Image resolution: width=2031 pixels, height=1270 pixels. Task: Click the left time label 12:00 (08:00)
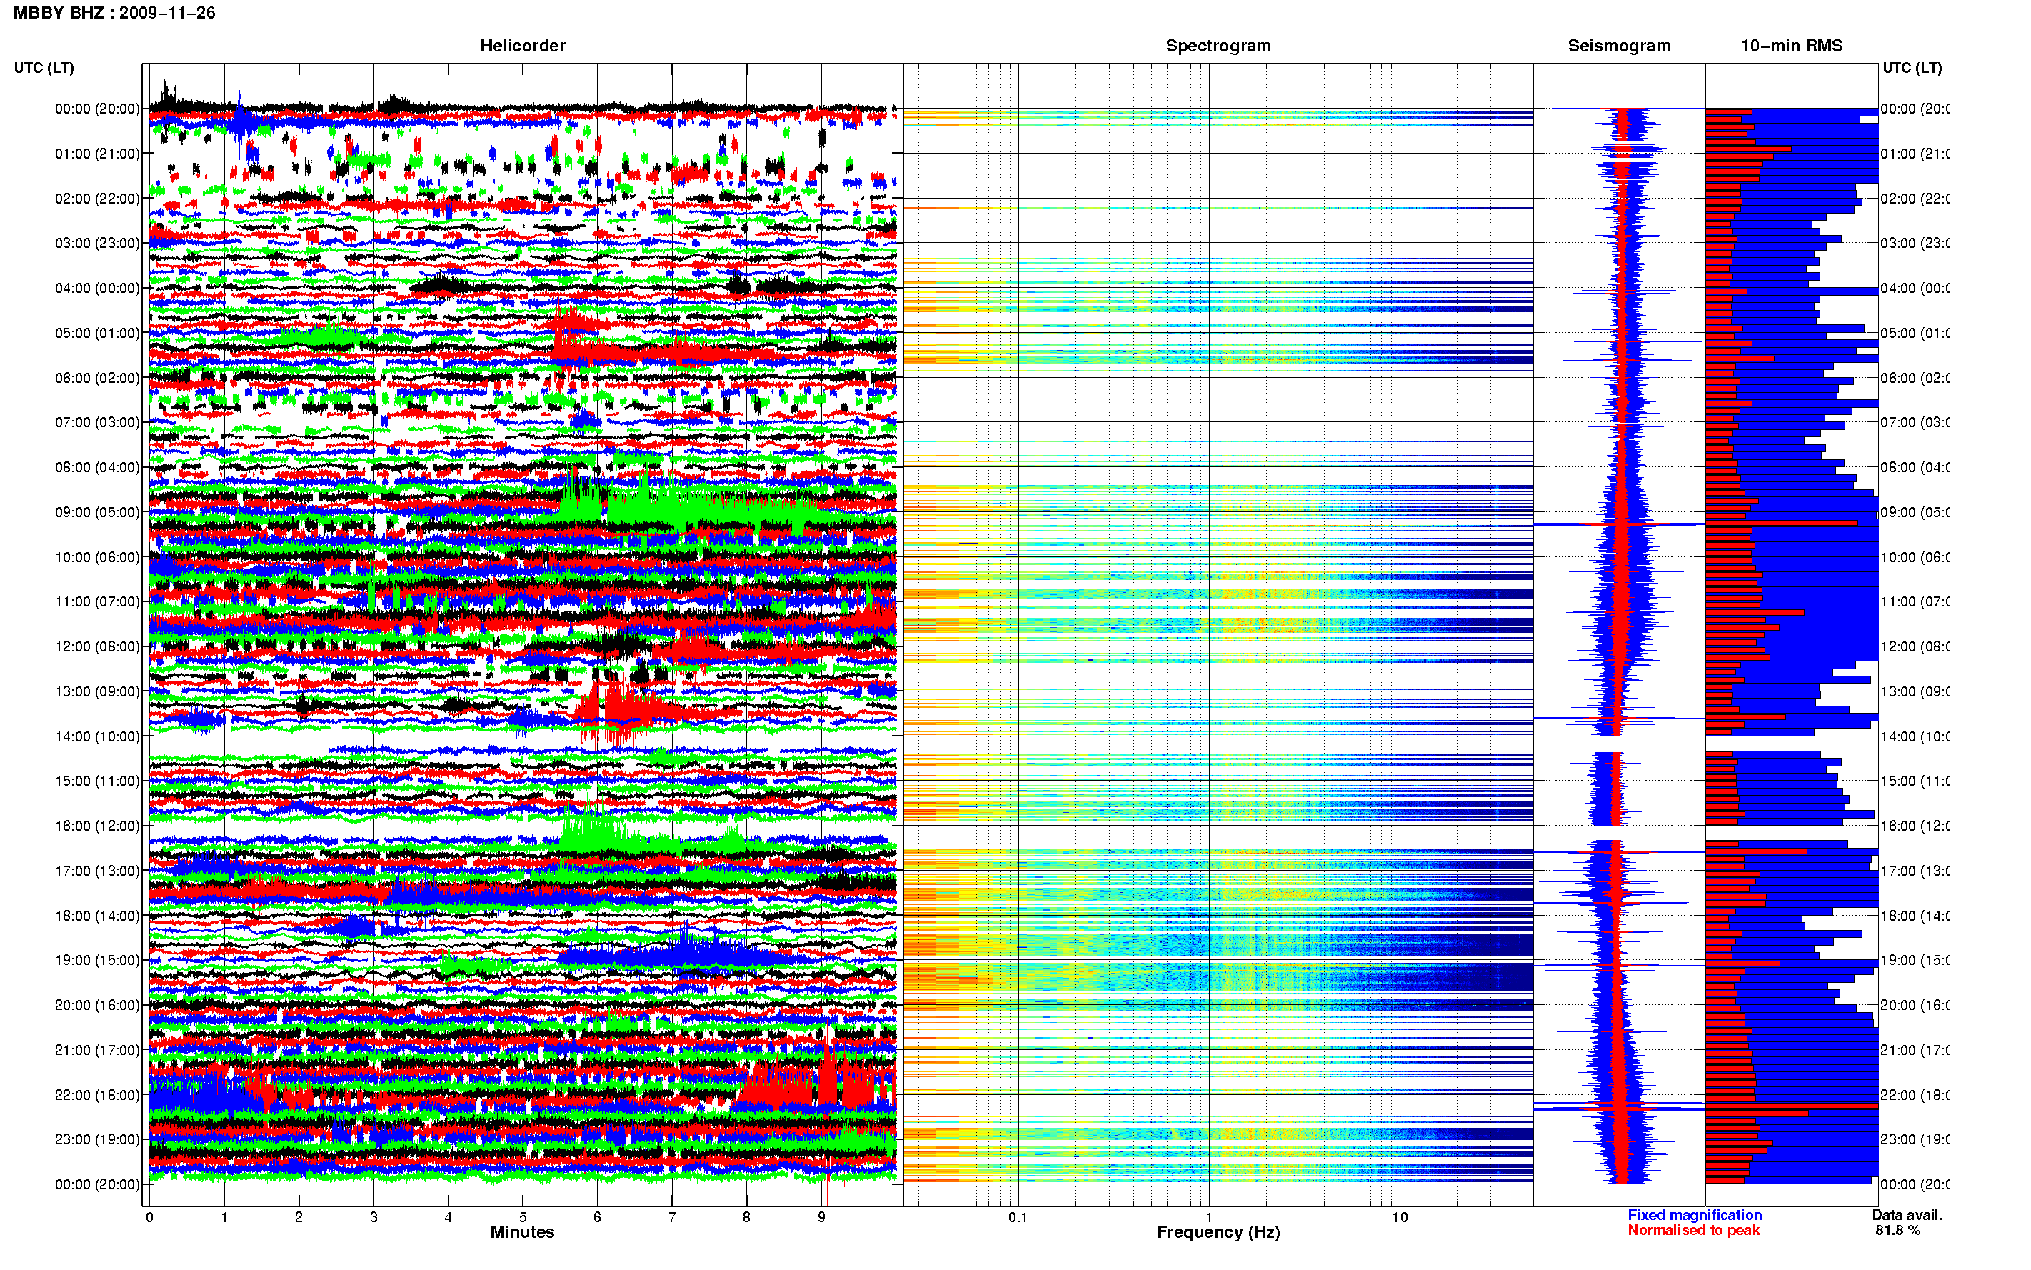(x=97, y=646)
